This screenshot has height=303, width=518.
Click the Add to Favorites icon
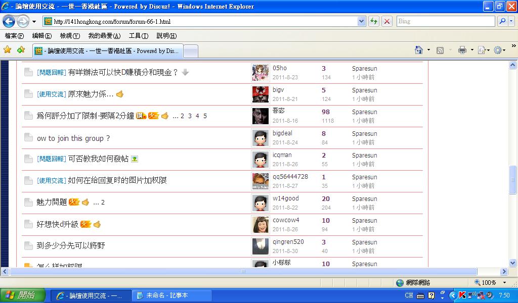21,50
